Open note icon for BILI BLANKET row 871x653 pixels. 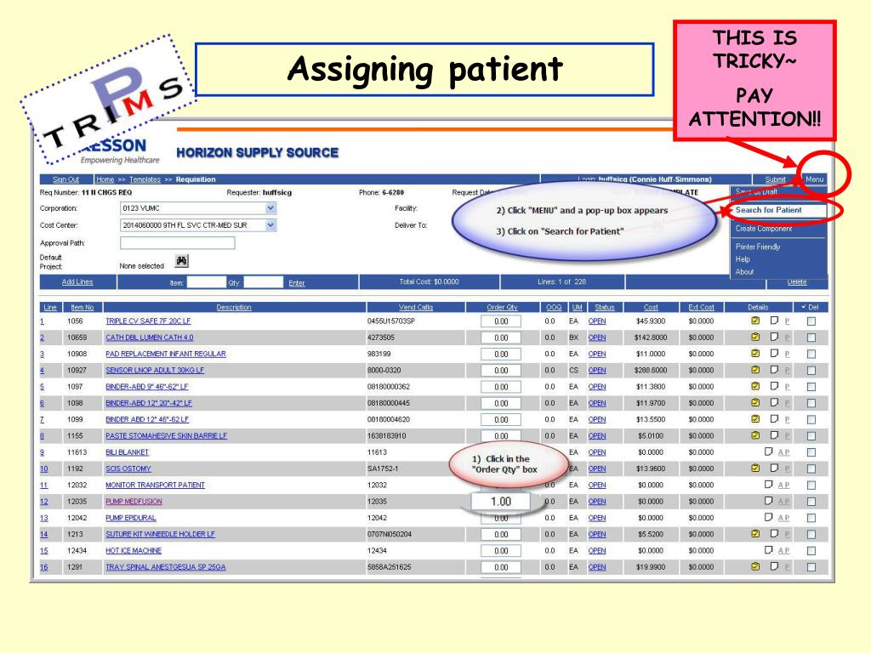[768, 451]
